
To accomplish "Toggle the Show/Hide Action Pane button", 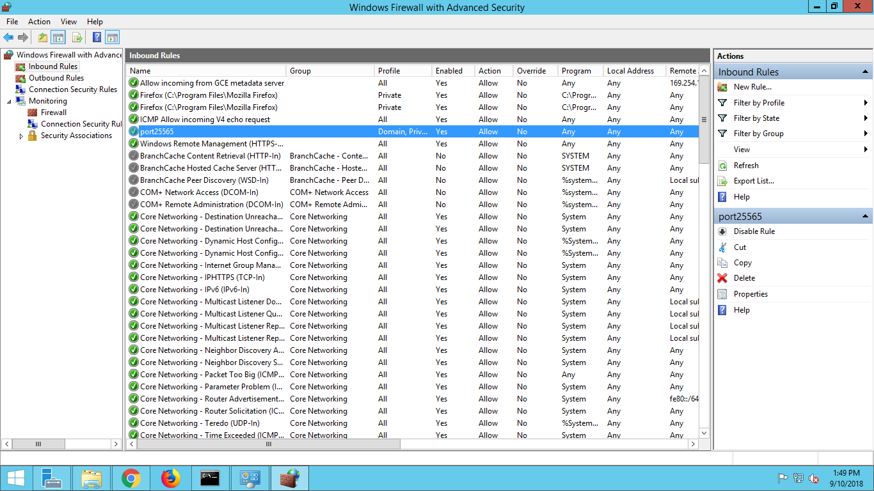I will (x=113, y=38).
